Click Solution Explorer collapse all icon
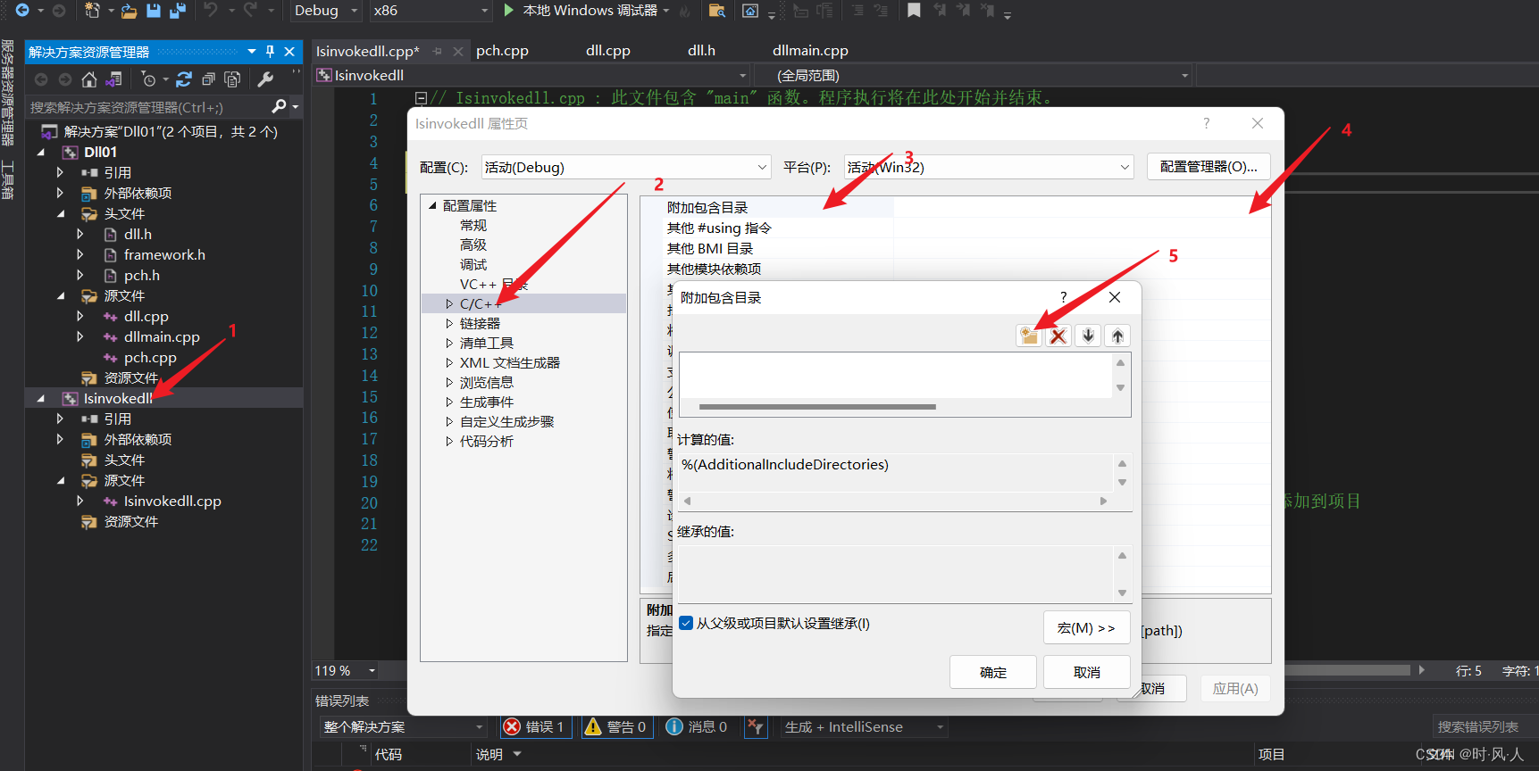The image size is (1539, 771). [x=208, y=79]
